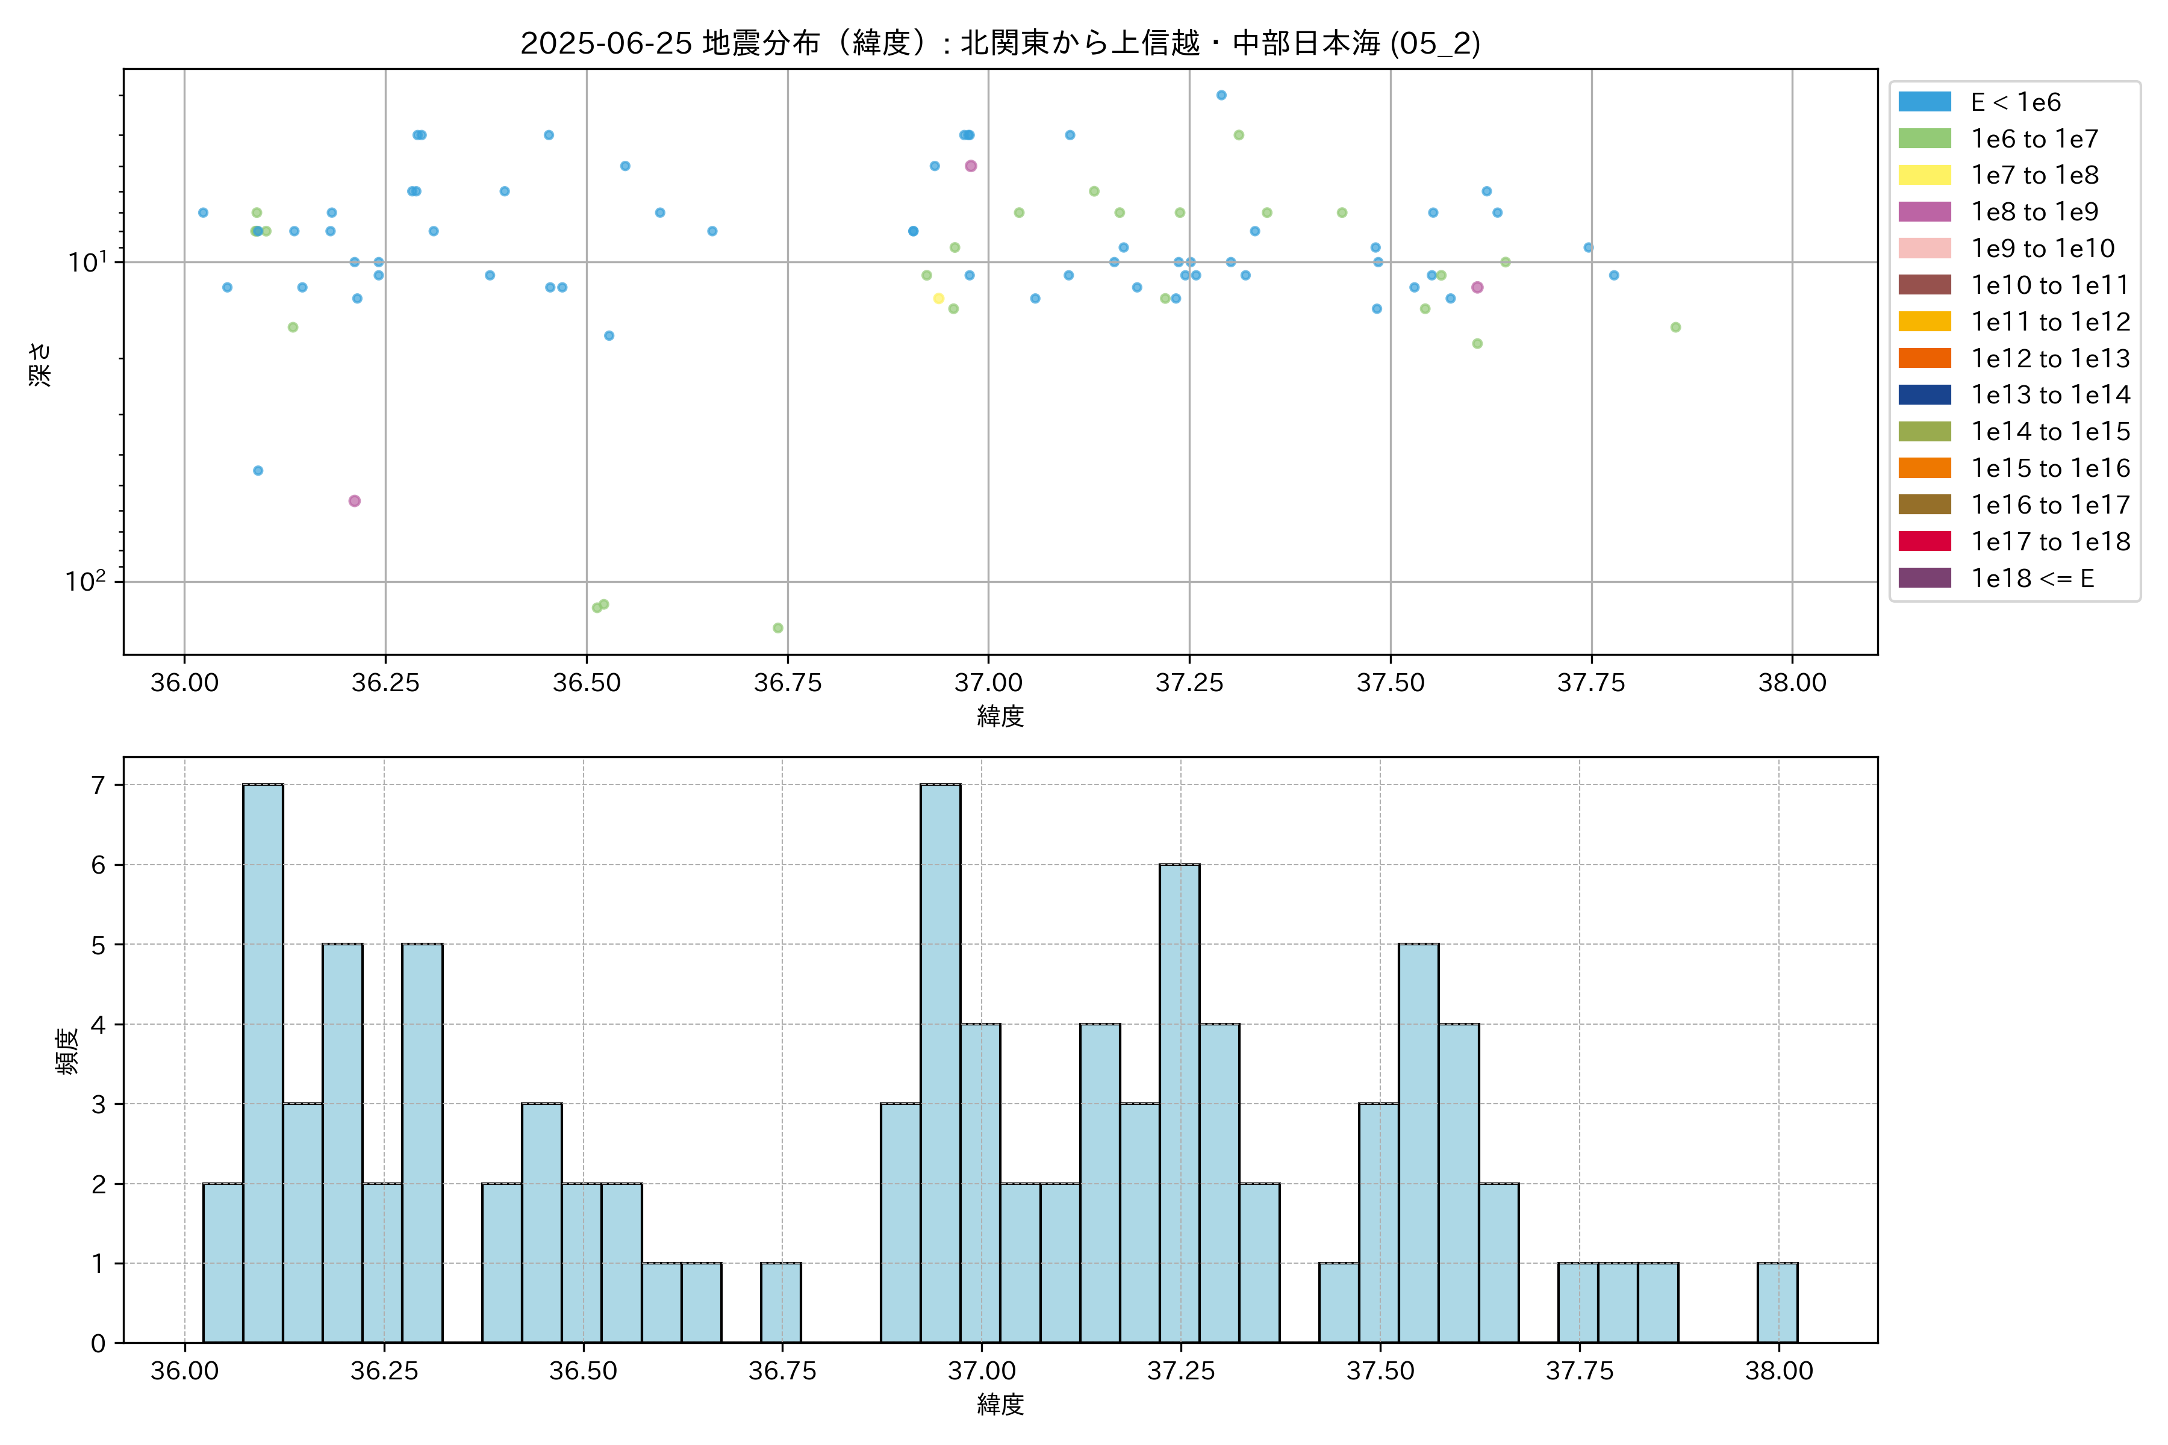Click the '1e10 to 1e11' legend label
The height and width of the screenshot is (1445, 2168).
(x=2049, y=285)
